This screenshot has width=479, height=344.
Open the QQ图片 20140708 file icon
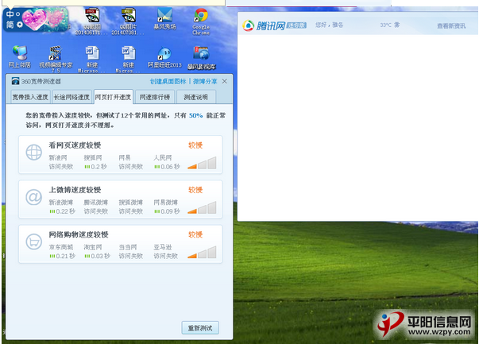[x=128, y=21]
